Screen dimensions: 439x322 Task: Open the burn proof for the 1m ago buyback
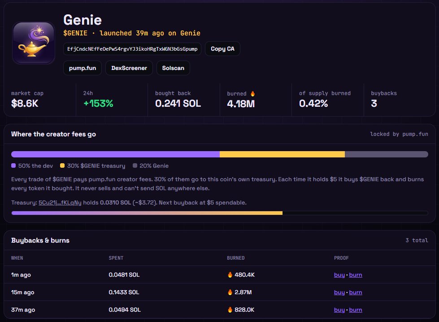click(x=356, y=275)
